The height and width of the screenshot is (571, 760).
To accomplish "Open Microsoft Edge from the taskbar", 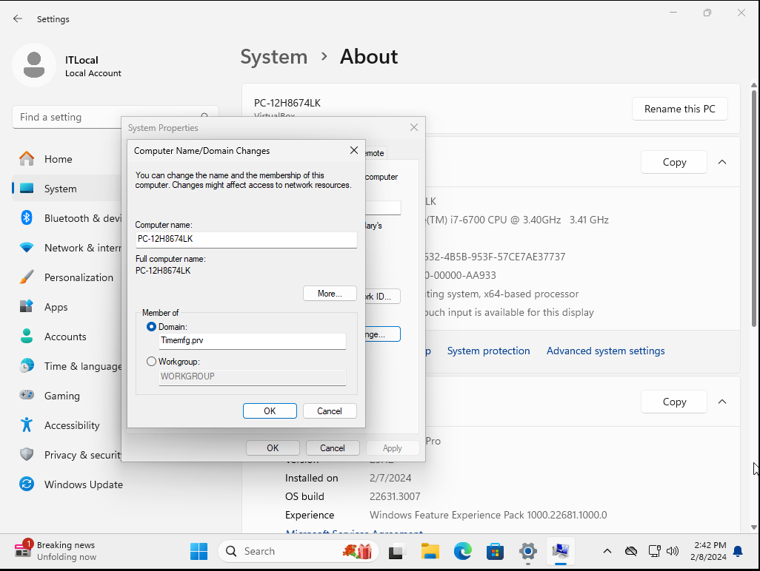I will pos(462,551).
